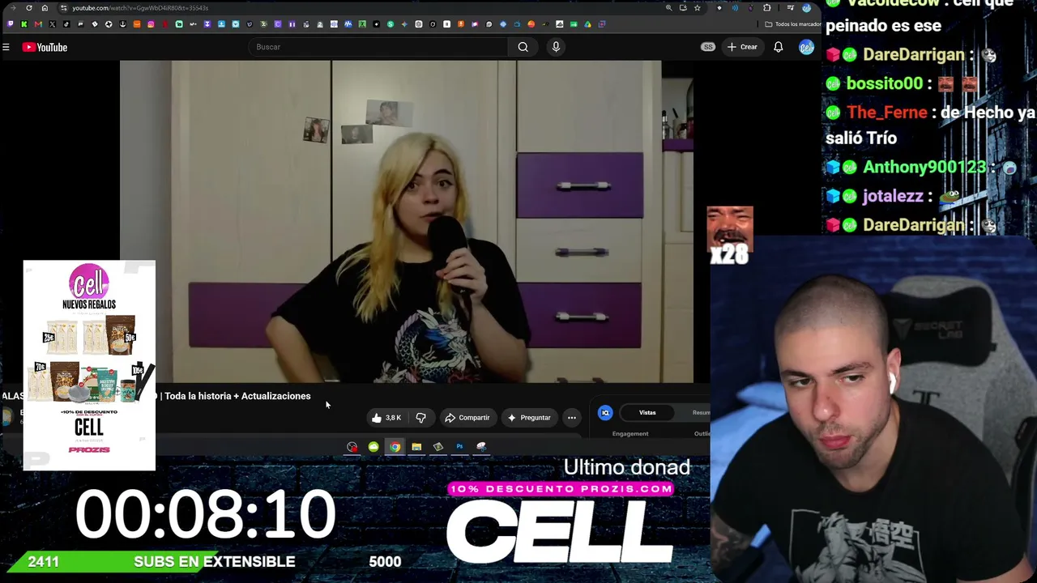Click the blue IQ extension icon
1037x583 pixels.
(x=605, y=413)
